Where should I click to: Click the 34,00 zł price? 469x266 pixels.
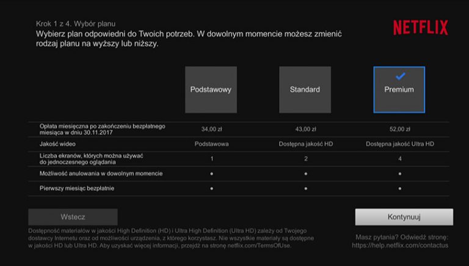[x=211, y=129]
